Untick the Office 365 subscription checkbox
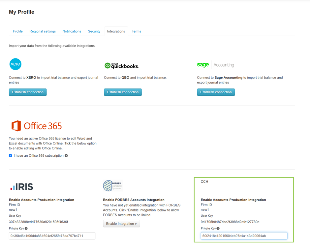Image resolution: width=310 pixels, height=249 pixels. (x=11, y=156)
